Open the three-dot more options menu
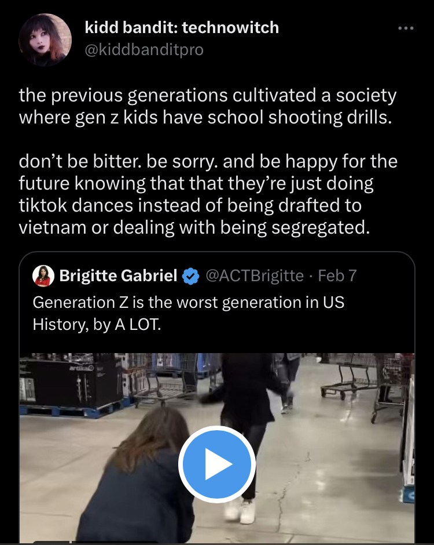434x545 pixels. pyautogui.click(x=406, y=28)
